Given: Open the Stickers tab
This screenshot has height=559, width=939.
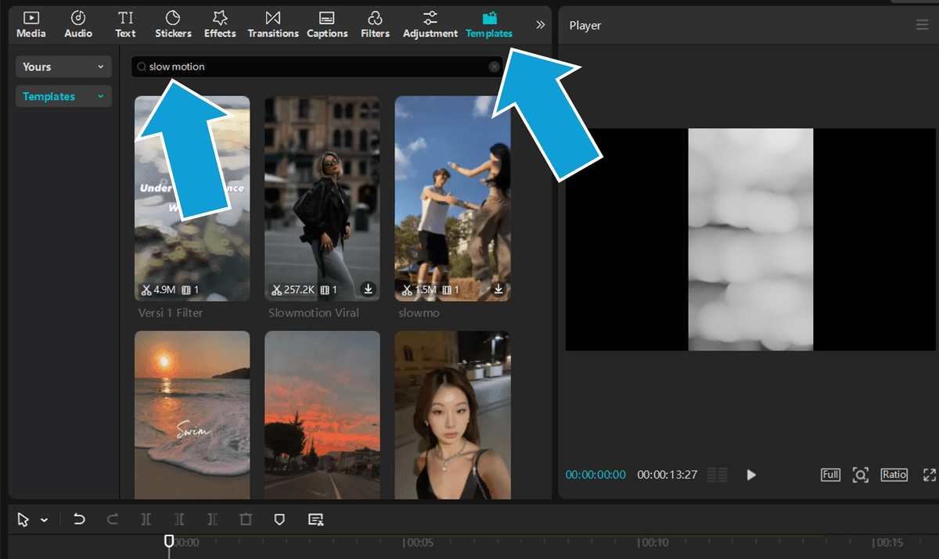Looking at the screenshot, I should pos(173,24).
